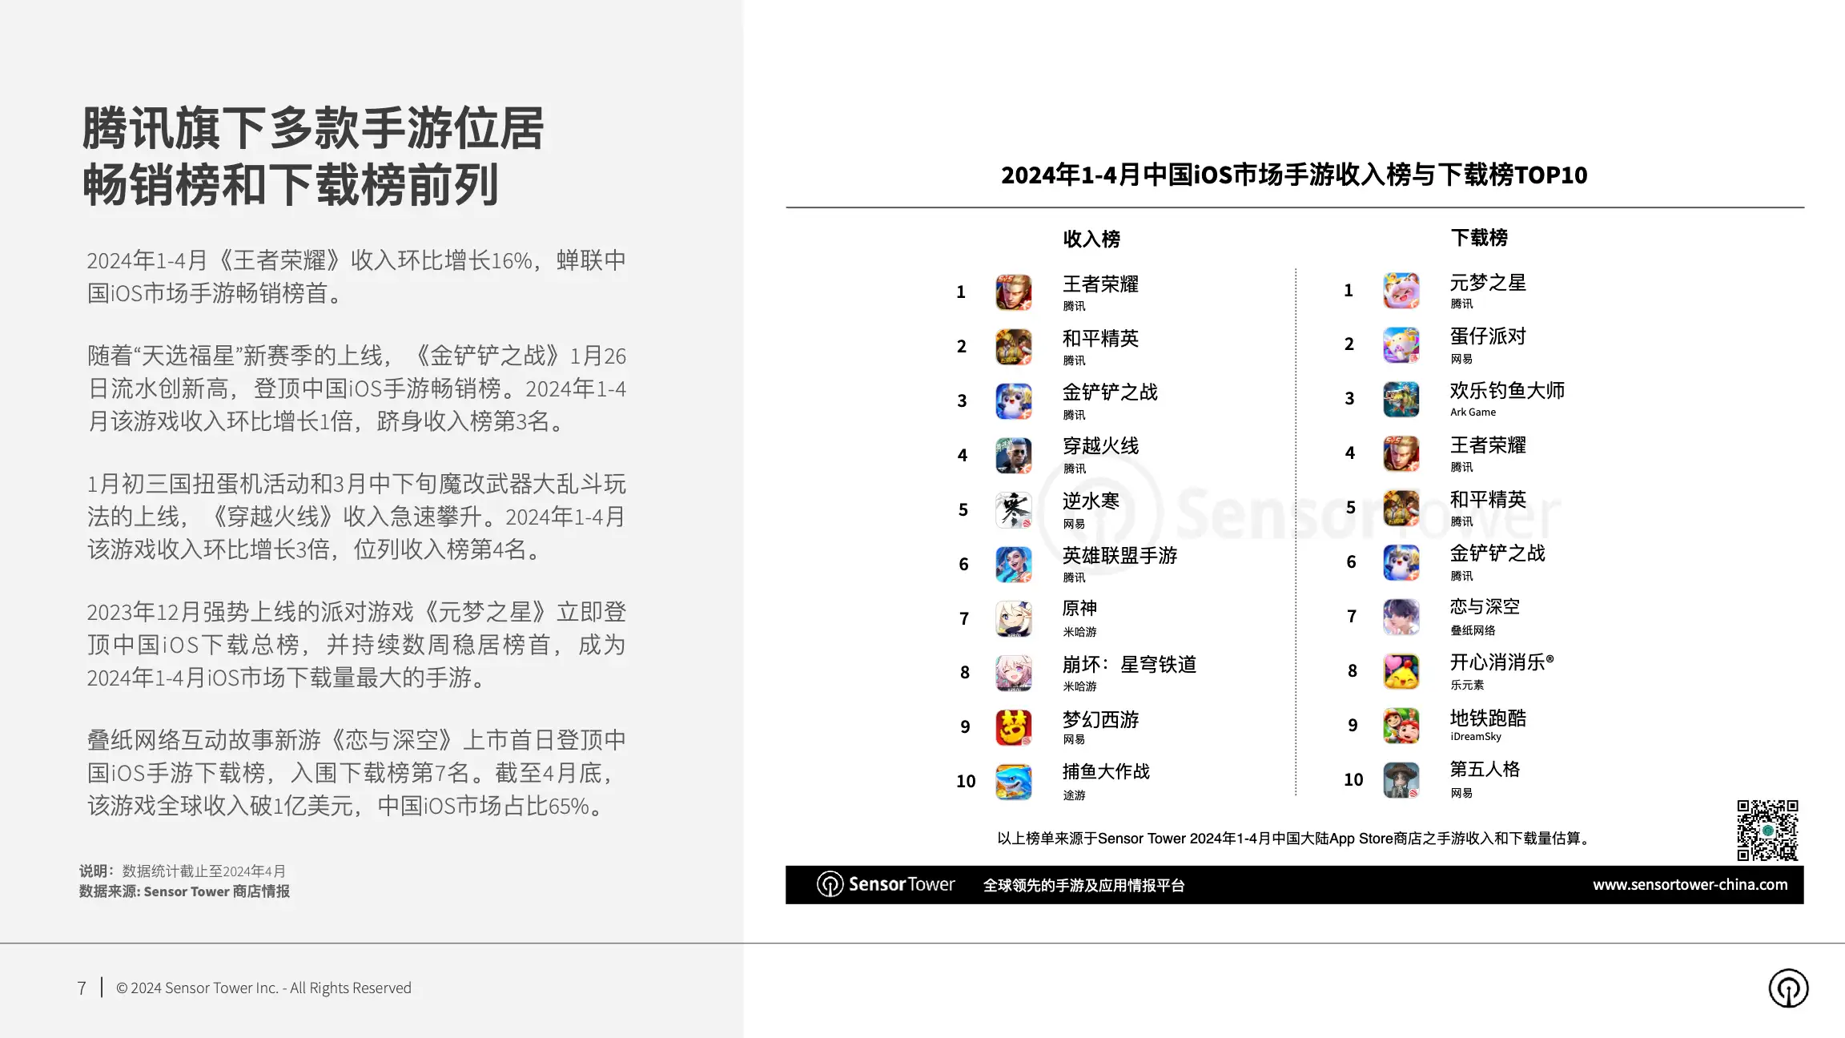1845x1038 pixels.
Task: Click the © 2024 Sensor Tower Inc. copyright text
Action: tap(263, 988)
